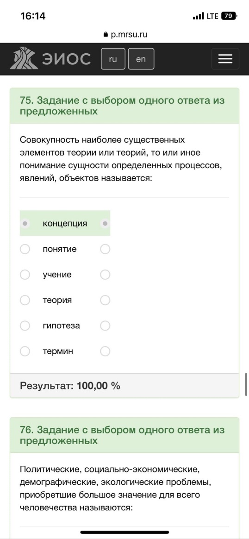Tap the p.mrsu.ru address bar
Image resolution: width=249 pixels, height=539 pixels.
point(125,35)
